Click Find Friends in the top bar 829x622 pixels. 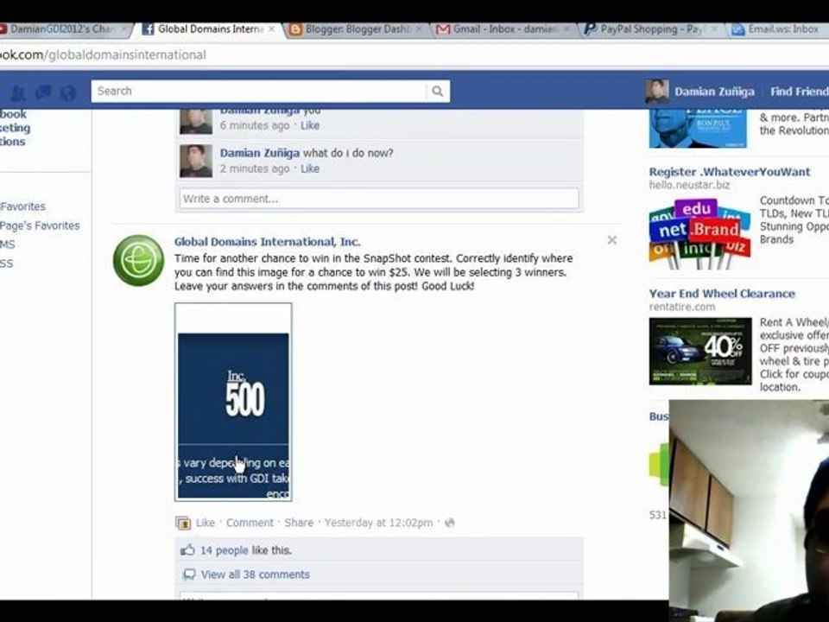(800, 92)
